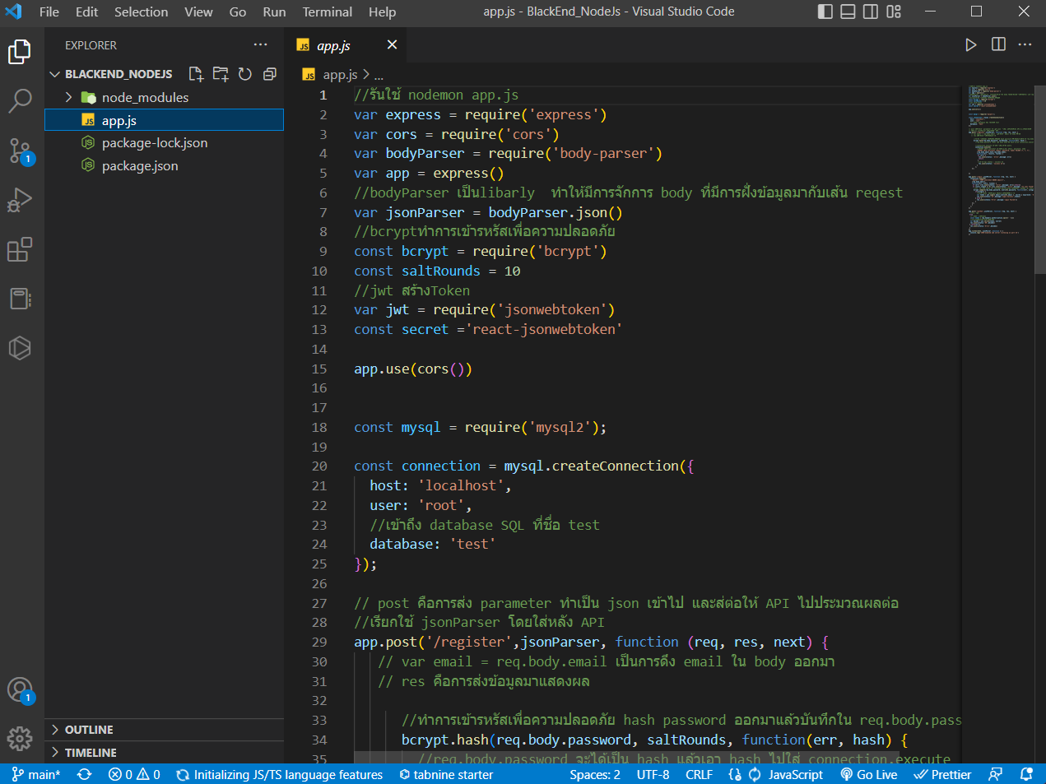
Task: Click tabnine starter status item
Action: coord(446,774)
